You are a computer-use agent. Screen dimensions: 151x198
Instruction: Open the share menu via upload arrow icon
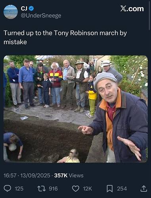click(144, 188)
